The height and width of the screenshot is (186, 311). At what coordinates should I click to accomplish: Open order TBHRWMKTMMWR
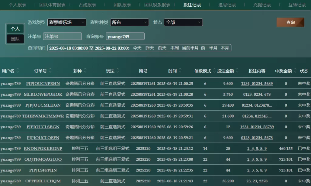[43, 116]
